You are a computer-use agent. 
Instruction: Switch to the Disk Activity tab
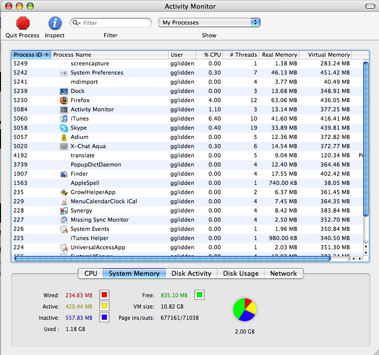pos(191,273)
